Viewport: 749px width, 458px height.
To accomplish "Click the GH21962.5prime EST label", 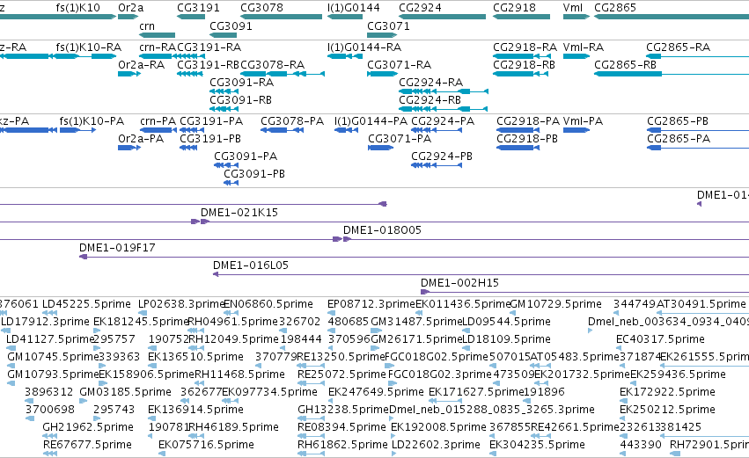I will (88, 428).
